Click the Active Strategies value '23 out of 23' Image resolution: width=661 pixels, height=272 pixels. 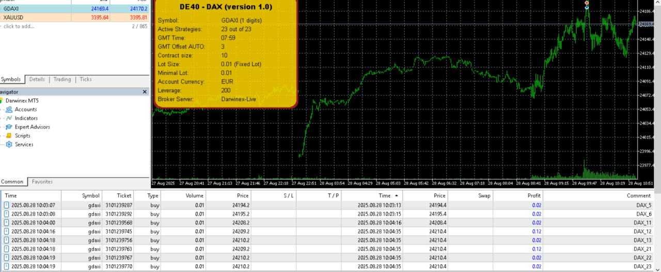236,29
